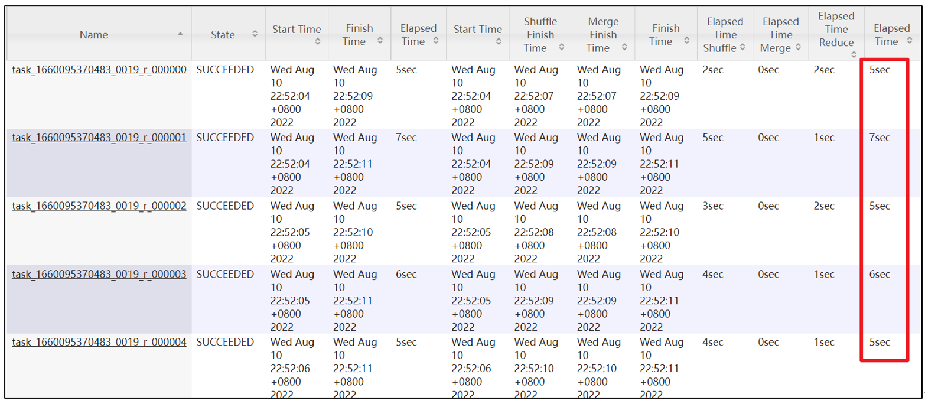
Task: Click the leftmost Elapsed Time header label
Action: (418, 34)
